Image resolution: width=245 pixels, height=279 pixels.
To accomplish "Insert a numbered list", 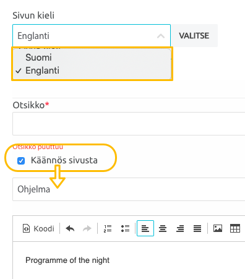I will [x=108, y=228].
